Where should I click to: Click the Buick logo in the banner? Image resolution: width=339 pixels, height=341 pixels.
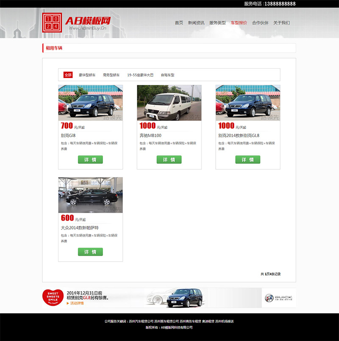tap(278, 298)
